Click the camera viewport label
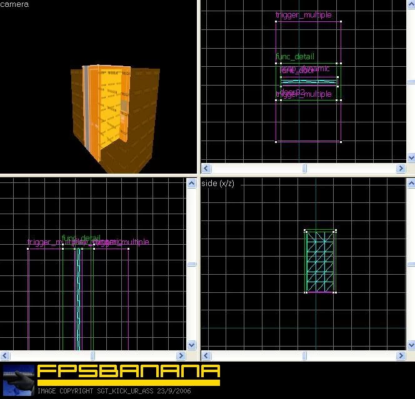Image resolution: width=415 pixels, height=399 pixels. click(14, 4)
